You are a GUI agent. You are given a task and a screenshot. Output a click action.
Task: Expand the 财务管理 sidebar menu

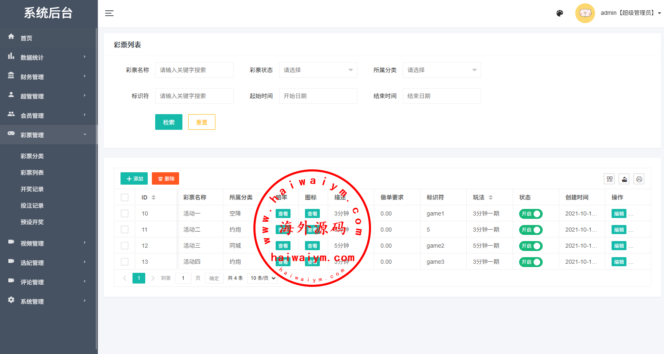(x=32, y=77)
